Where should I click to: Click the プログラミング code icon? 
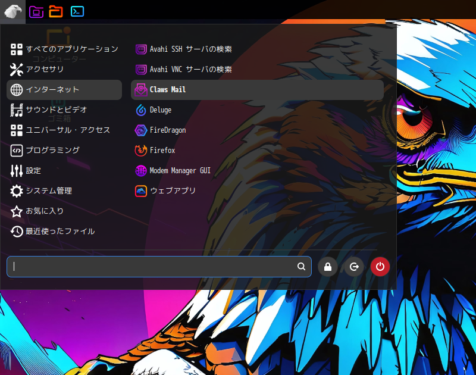pyautogui.click(x=17, y=151)
